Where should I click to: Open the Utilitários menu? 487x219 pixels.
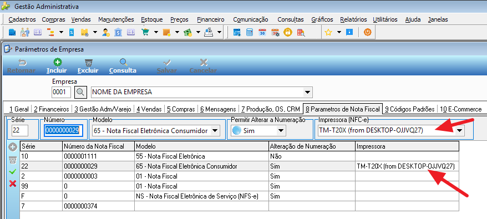click(x=385, y=19)
